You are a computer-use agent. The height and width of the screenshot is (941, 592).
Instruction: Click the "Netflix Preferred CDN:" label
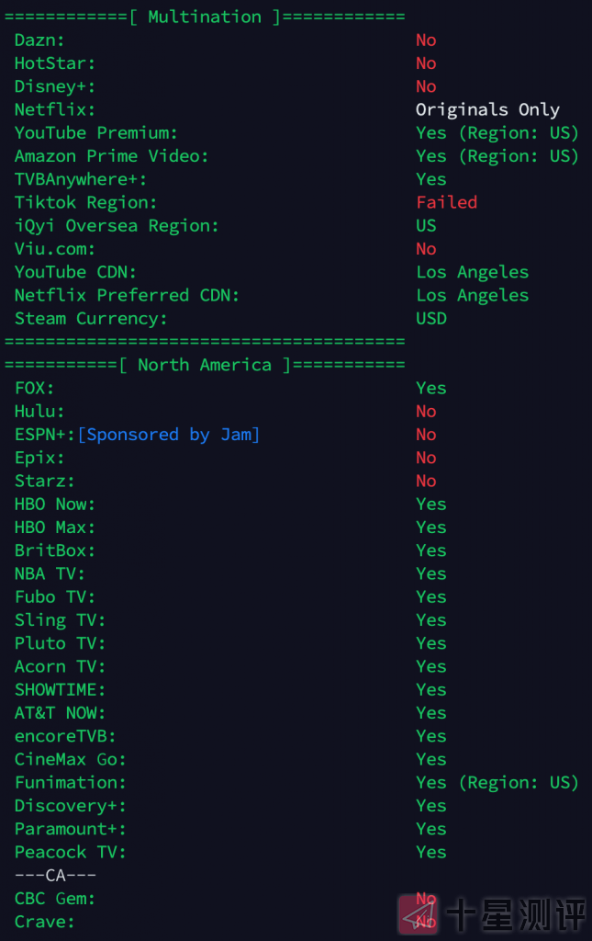tap(128, 295)
